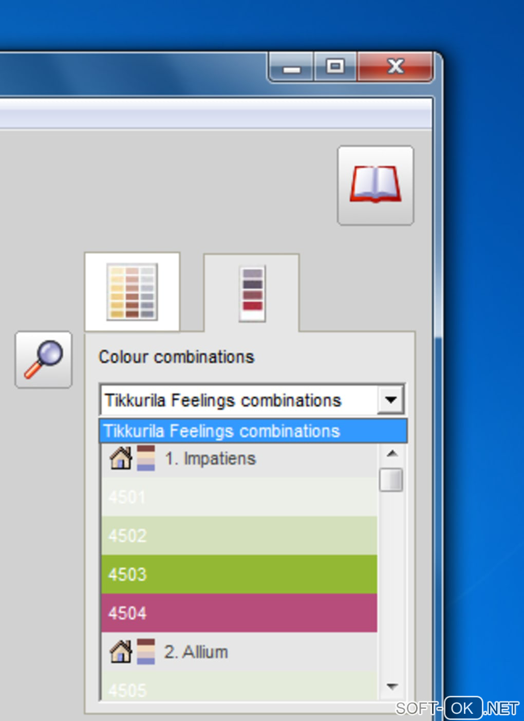Click the magnifying glass search button
Screen dimensions: 524x721
pos(44,360)
